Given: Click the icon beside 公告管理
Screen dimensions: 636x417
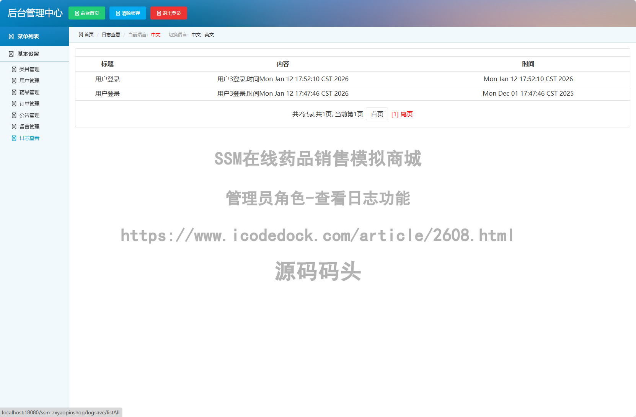Looking at the screenshot, I should click(14, 115).
